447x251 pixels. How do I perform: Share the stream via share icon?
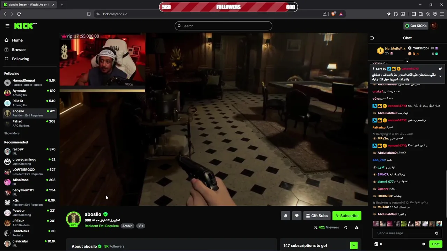coord(345,227)
